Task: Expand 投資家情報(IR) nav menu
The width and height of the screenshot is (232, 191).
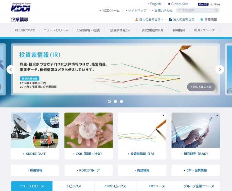Action: (120, 30)
